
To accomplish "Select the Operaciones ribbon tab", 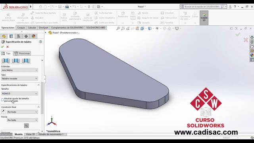I will click(8, 28).
